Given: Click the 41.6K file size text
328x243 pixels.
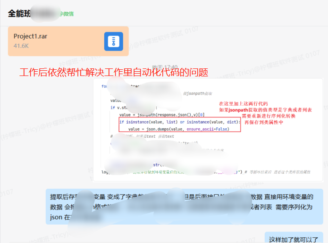Looking at the screenshot, I should click(21, 46).
